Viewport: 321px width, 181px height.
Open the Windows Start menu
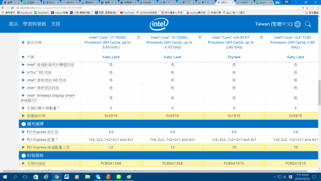(x=5, y=177)
